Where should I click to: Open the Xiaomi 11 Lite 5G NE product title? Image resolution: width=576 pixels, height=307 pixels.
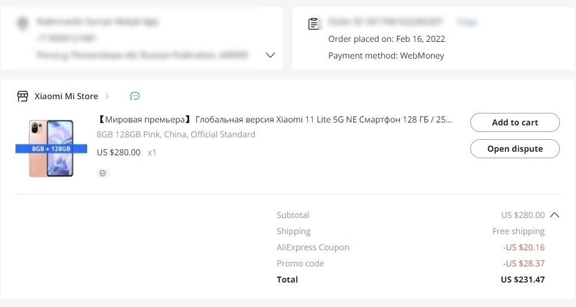pyautogui.click(x=275, y=119)
